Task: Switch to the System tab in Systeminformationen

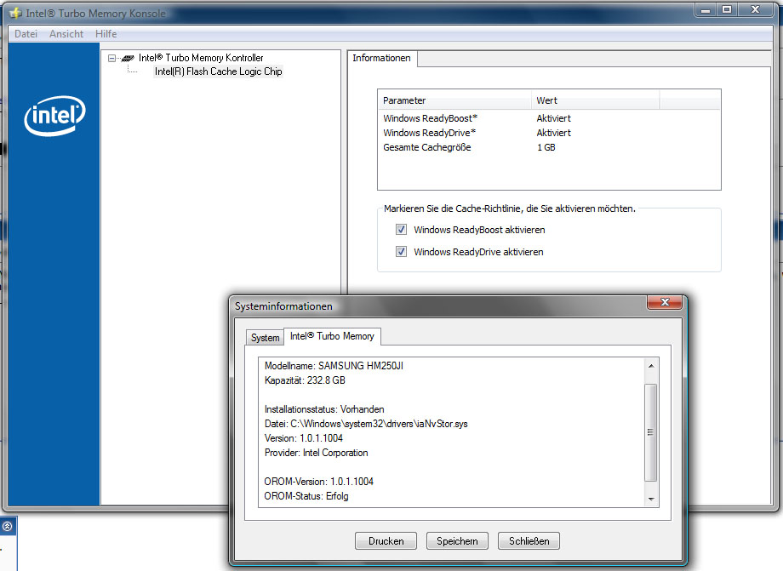Action: tap(266, 337)
